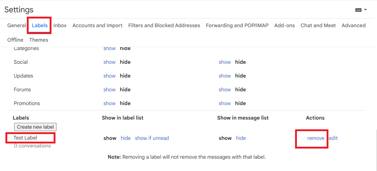Image resolution: width=377 pixels, height=171 pixels.
Task: Show Social in message list
Action: [x=224, y=62]
